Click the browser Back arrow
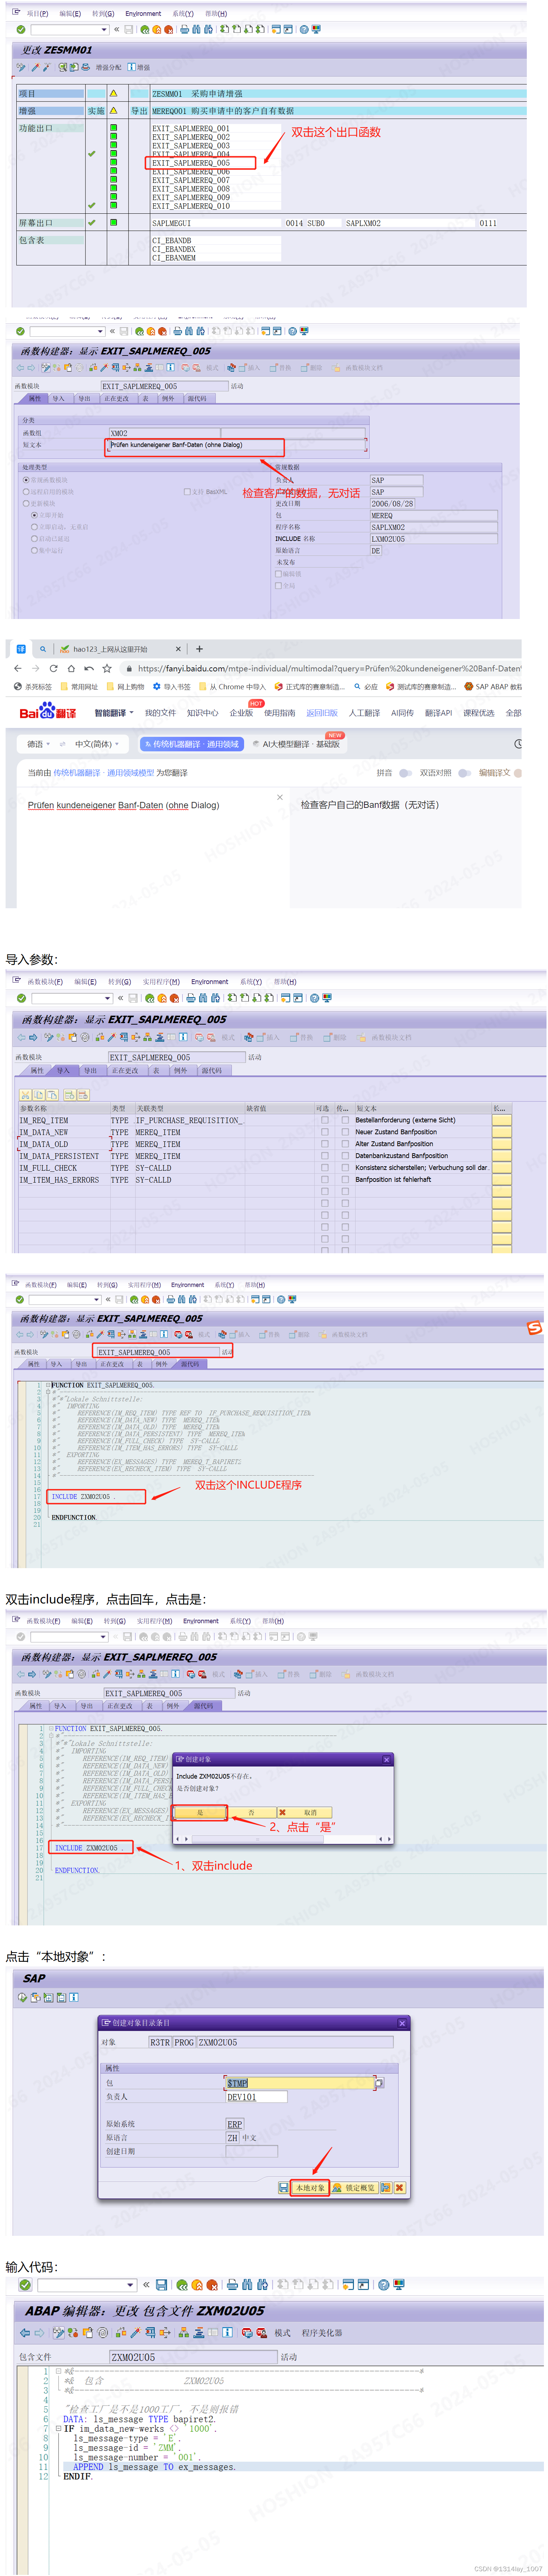548x2576 pixels. tap(18, 668)
